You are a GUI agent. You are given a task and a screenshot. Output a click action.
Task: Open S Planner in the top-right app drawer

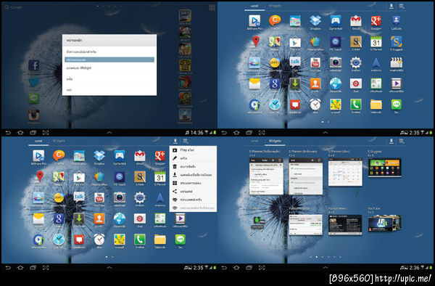tap(376, 42)
